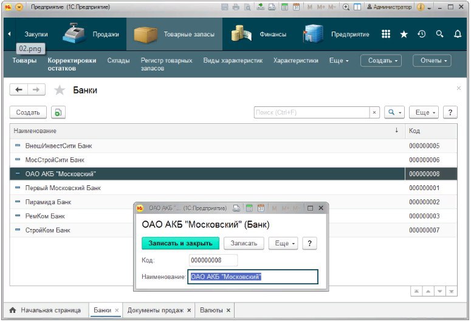Expand the Создать dropdown in the command bar
Image resolution: width=471 pixels, height=322 pixels.
click(381, 60)
